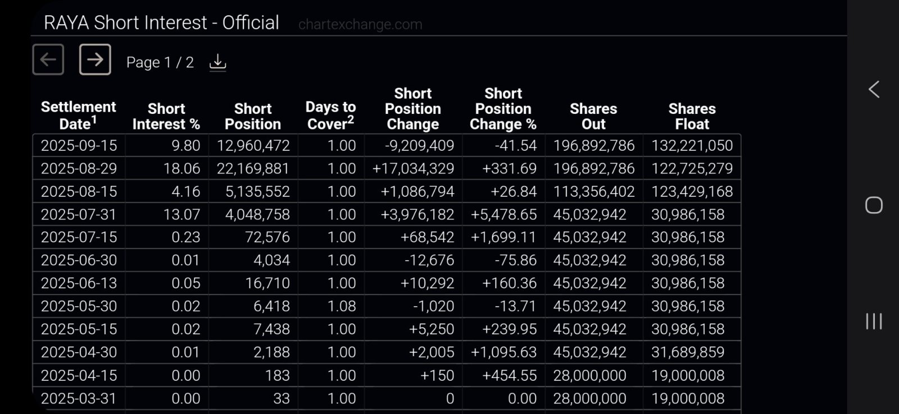This screenshot has width=899, height=414.
Task: Click the Page 1 / 2 indicator
Action: 160,62
